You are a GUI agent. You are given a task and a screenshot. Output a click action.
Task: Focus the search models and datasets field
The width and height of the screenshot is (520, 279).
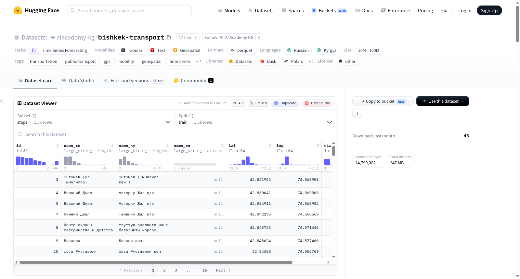click(129, 10)
